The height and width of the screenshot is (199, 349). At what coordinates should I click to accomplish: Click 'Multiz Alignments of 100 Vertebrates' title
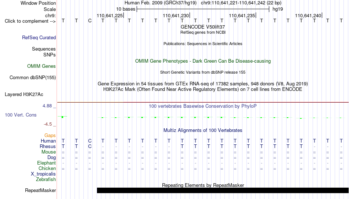pyautogui.click(x=203, y=130)
